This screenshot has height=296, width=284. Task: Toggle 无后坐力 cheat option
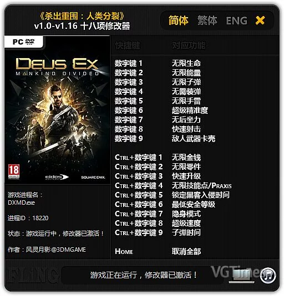tap(186, 120)
